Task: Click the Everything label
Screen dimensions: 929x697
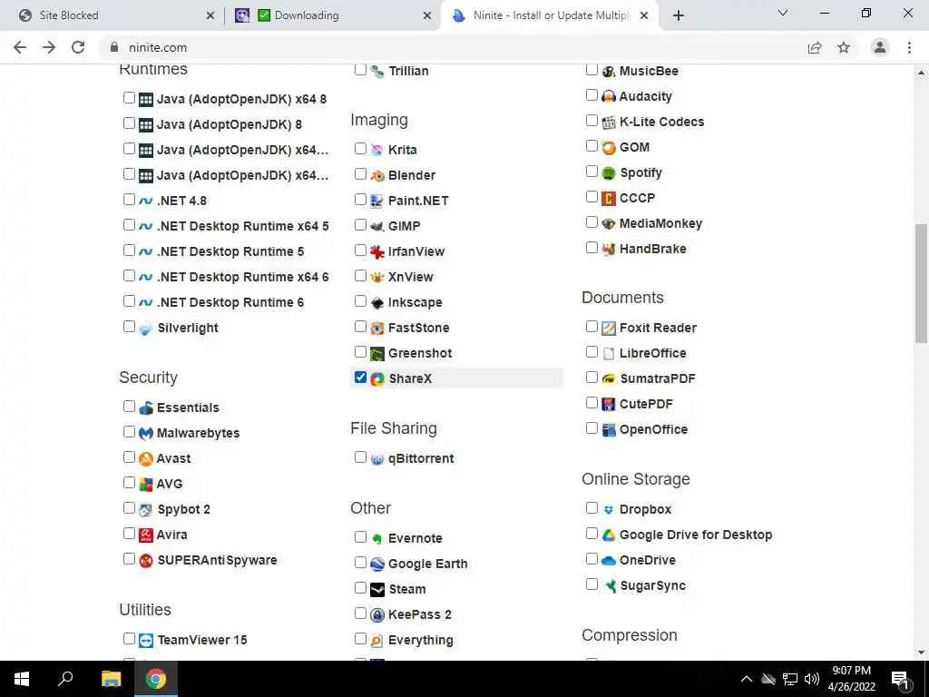Action: tap(421, 641)
